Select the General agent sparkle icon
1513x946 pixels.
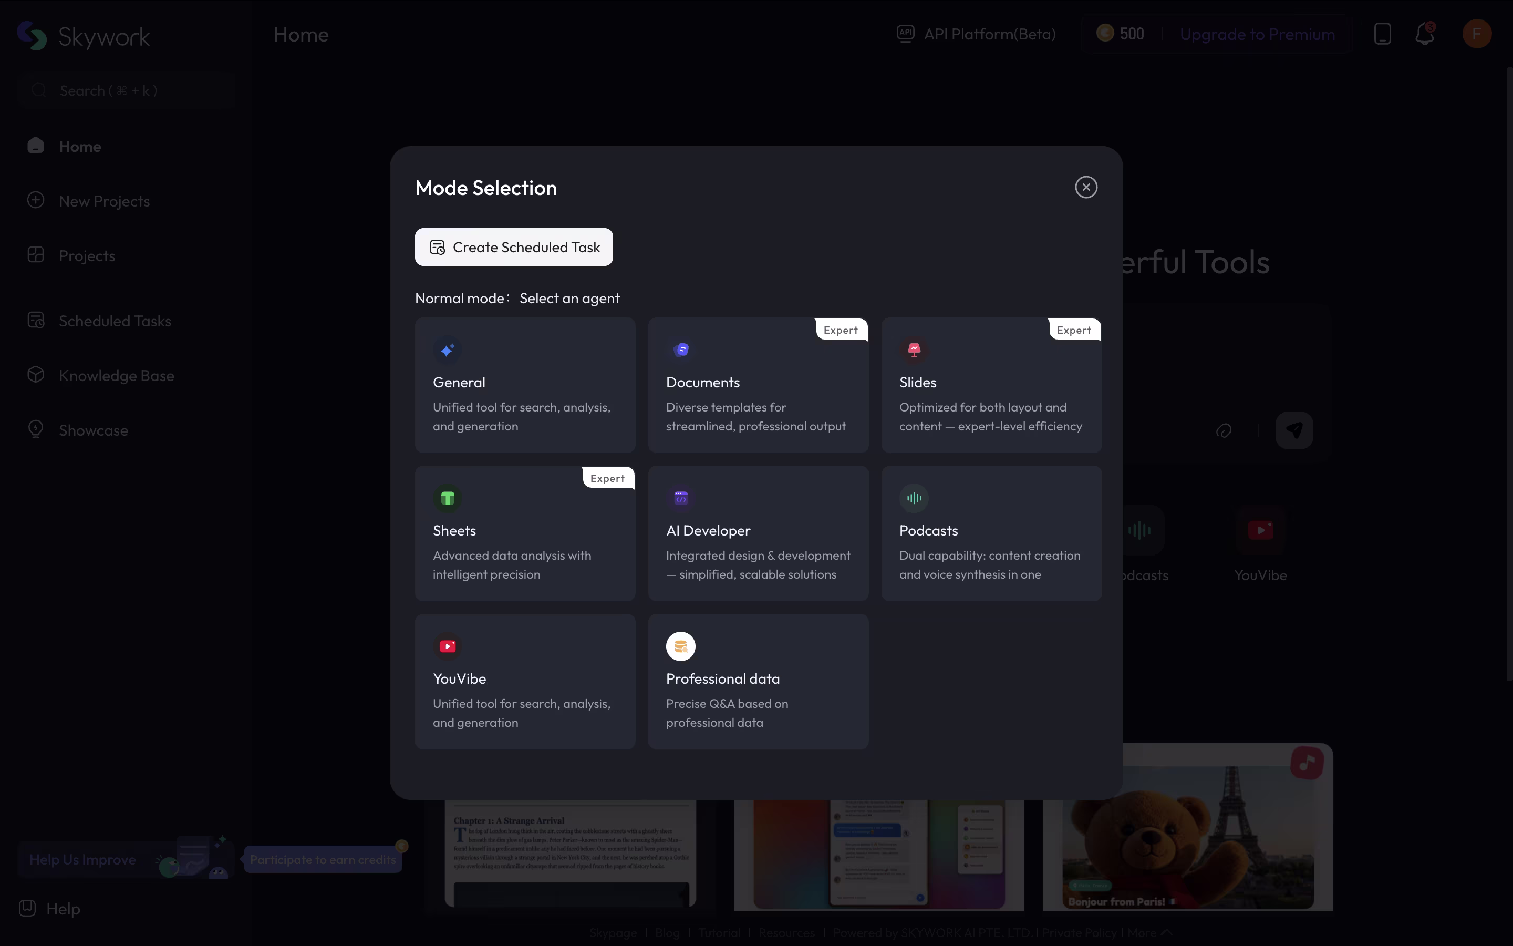447,349
